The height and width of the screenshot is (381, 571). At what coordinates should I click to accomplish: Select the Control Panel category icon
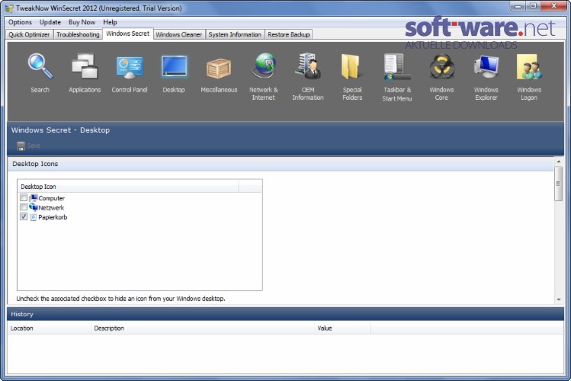coord(130,67)
